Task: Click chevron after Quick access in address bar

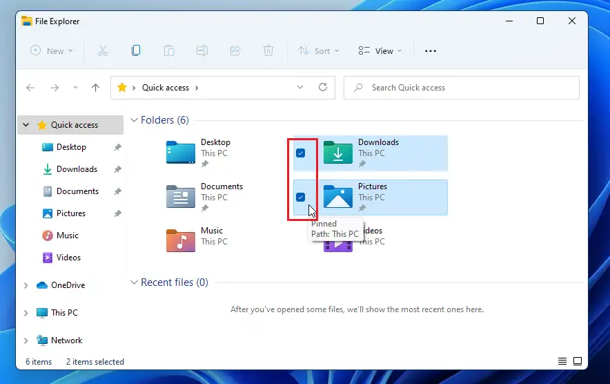Action: (x=197, y=88)
